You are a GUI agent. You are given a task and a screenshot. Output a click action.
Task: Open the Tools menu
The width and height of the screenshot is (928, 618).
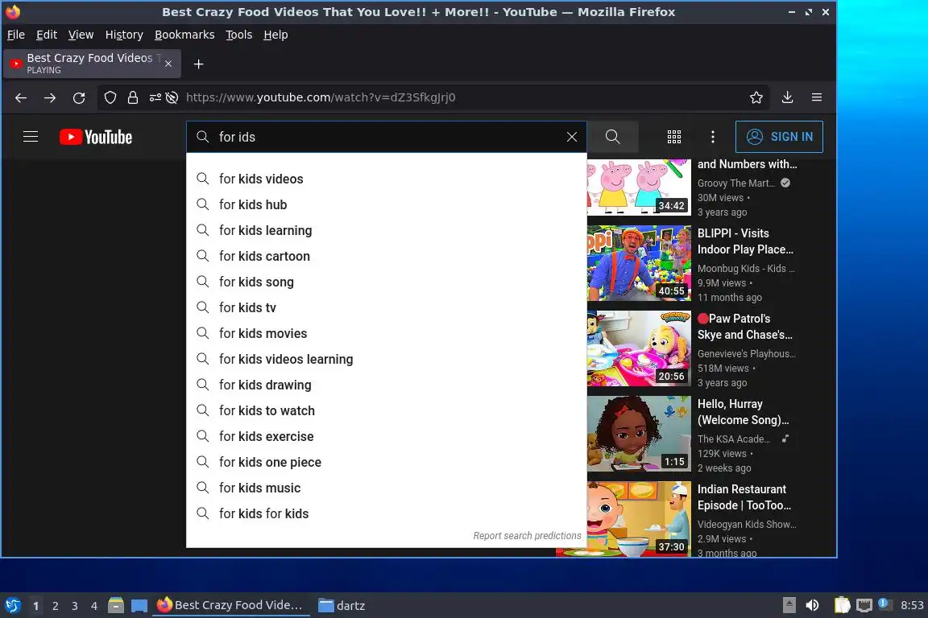click(x=239, y=35)
